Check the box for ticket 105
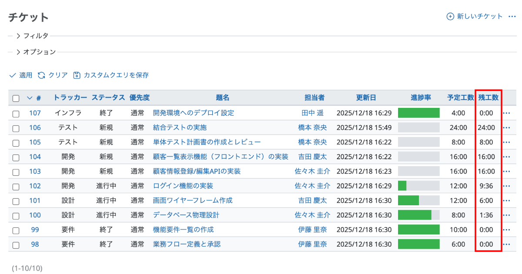The height and width of the screenshot is (274, 522). [16, 143]
